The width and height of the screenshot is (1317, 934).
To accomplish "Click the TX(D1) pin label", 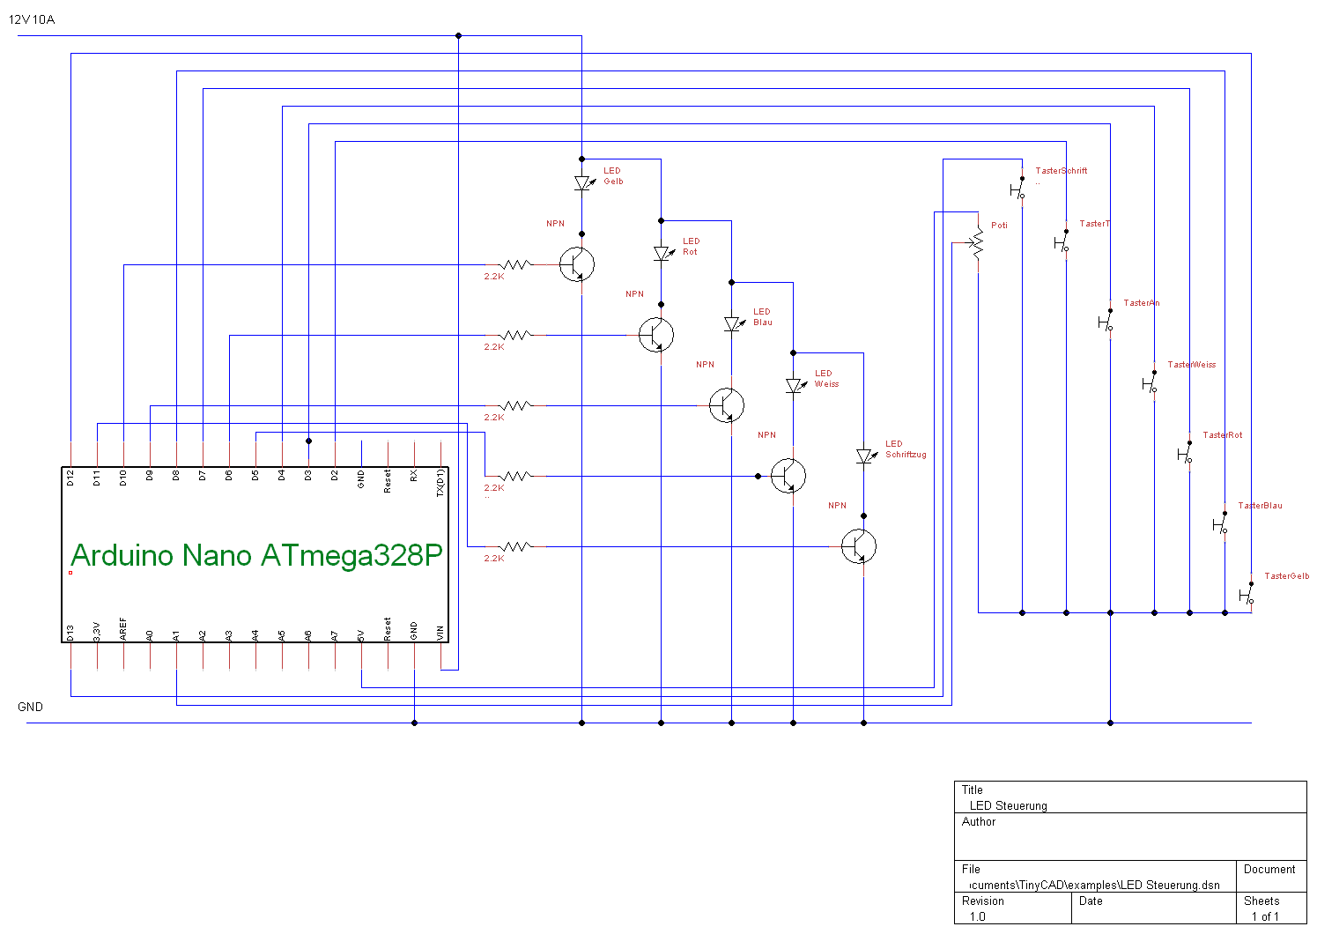I will (x=440, y=483).
